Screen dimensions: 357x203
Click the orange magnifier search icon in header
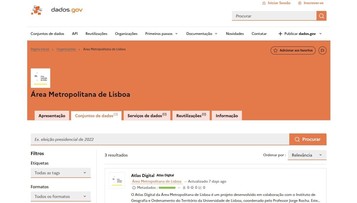click(322, 16)
